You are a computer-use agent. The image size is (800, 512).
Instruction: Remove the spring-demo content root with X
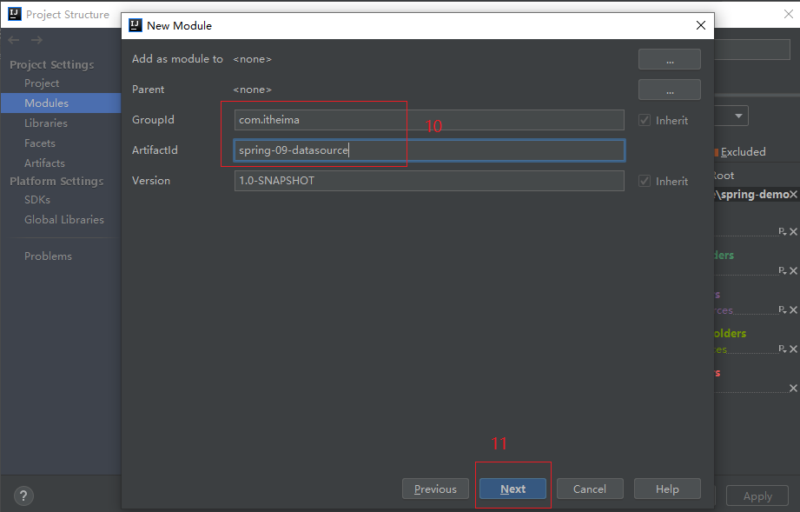[793, 195]
